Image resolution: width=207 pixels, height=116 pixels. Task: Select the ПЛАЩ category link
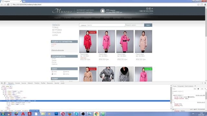55,27
